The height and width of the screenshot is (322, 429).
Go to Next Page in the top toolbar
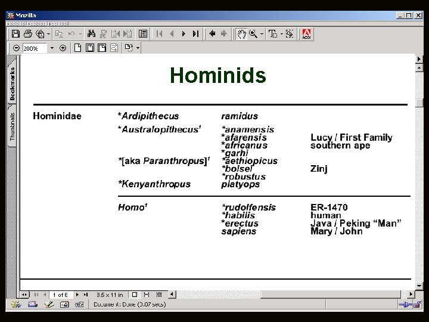click(184, 33)
